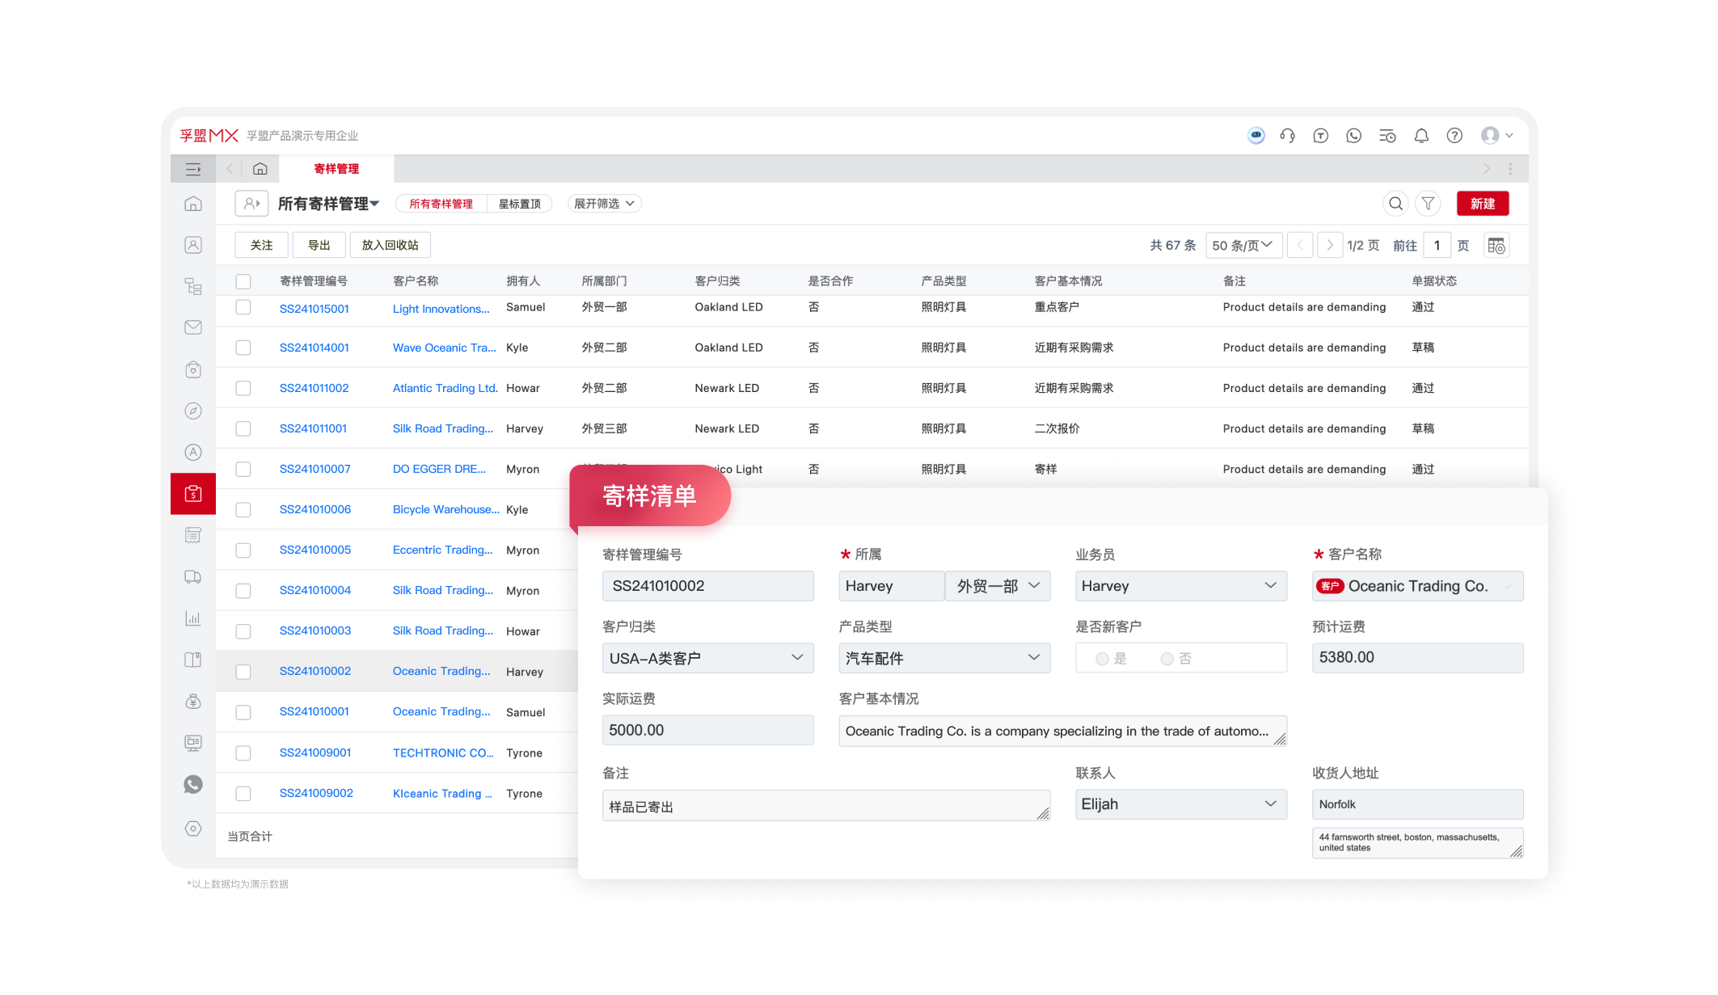Expand the 展开筛选 dropdown
The image size is (1718, 995).
click(x=604, y=204)
